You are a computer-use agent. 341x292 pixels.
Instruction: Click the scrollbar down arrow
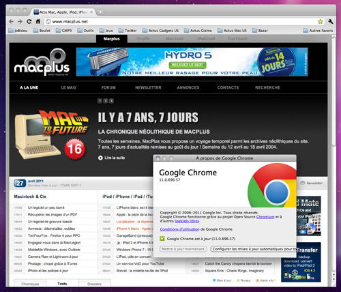pyautogui.click(x=333, y=280)
